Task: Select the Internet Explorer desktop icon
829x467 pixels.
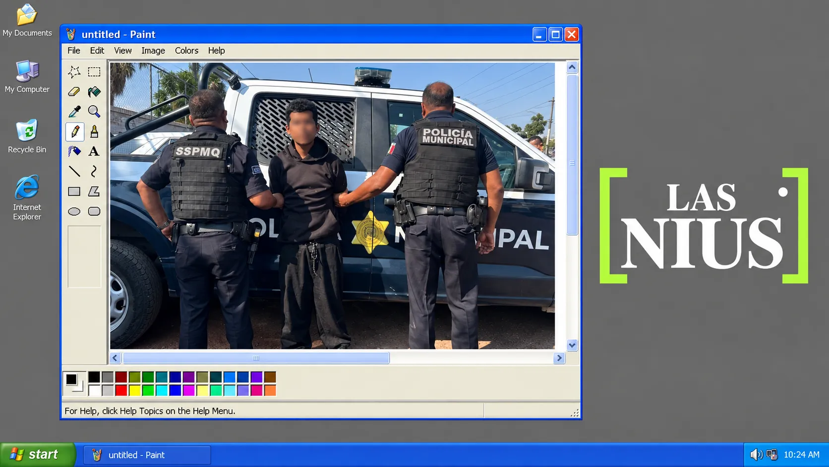Action: [x=27, y=198]
